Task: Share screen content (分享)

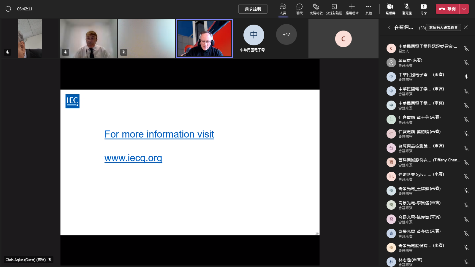Action: 424,9
